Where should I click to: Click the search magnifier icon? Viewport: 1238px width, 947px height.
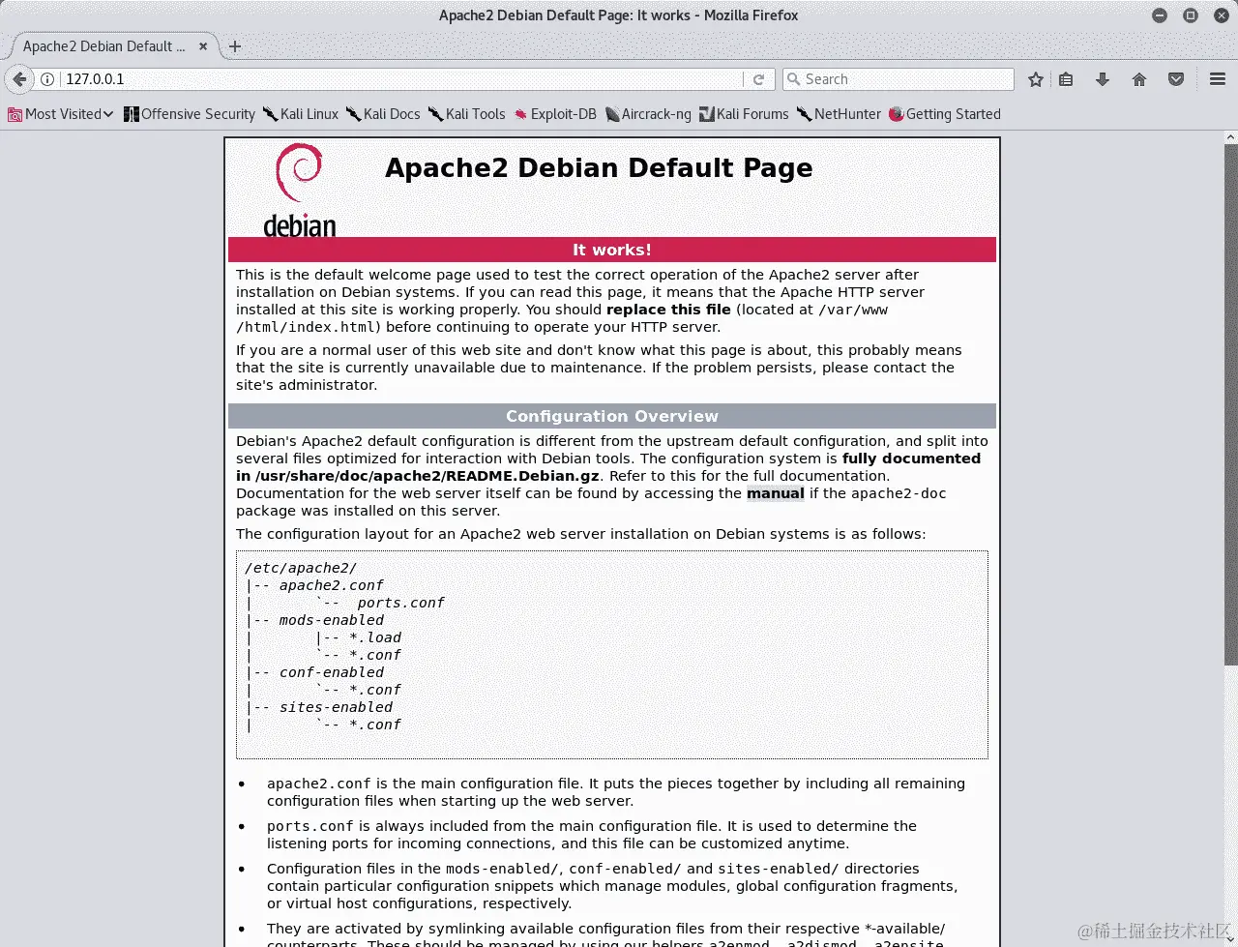[x=793, y=79]
